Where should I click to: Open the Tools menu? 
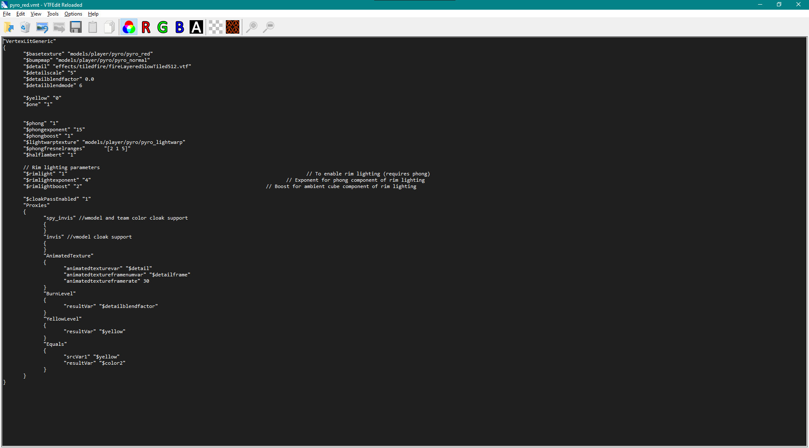(x=53, y=14)
